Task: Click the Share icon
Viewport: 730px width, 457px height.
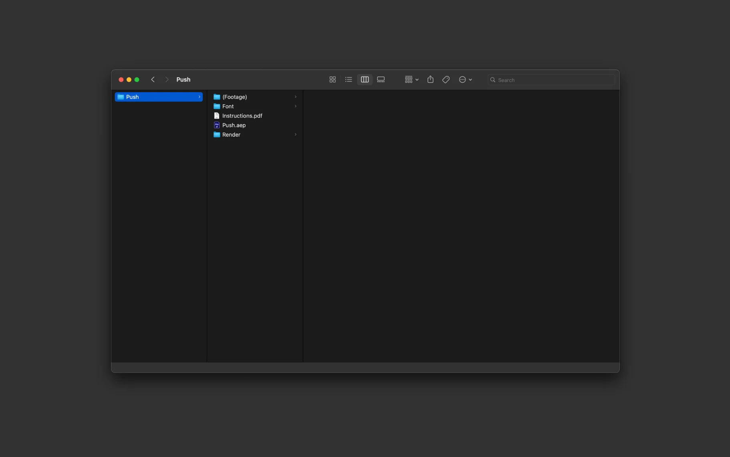Action: point(430,79)
